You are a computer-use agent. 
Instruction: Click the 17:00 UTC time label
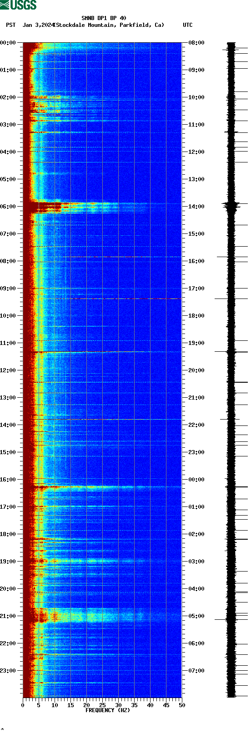[196, 289]
